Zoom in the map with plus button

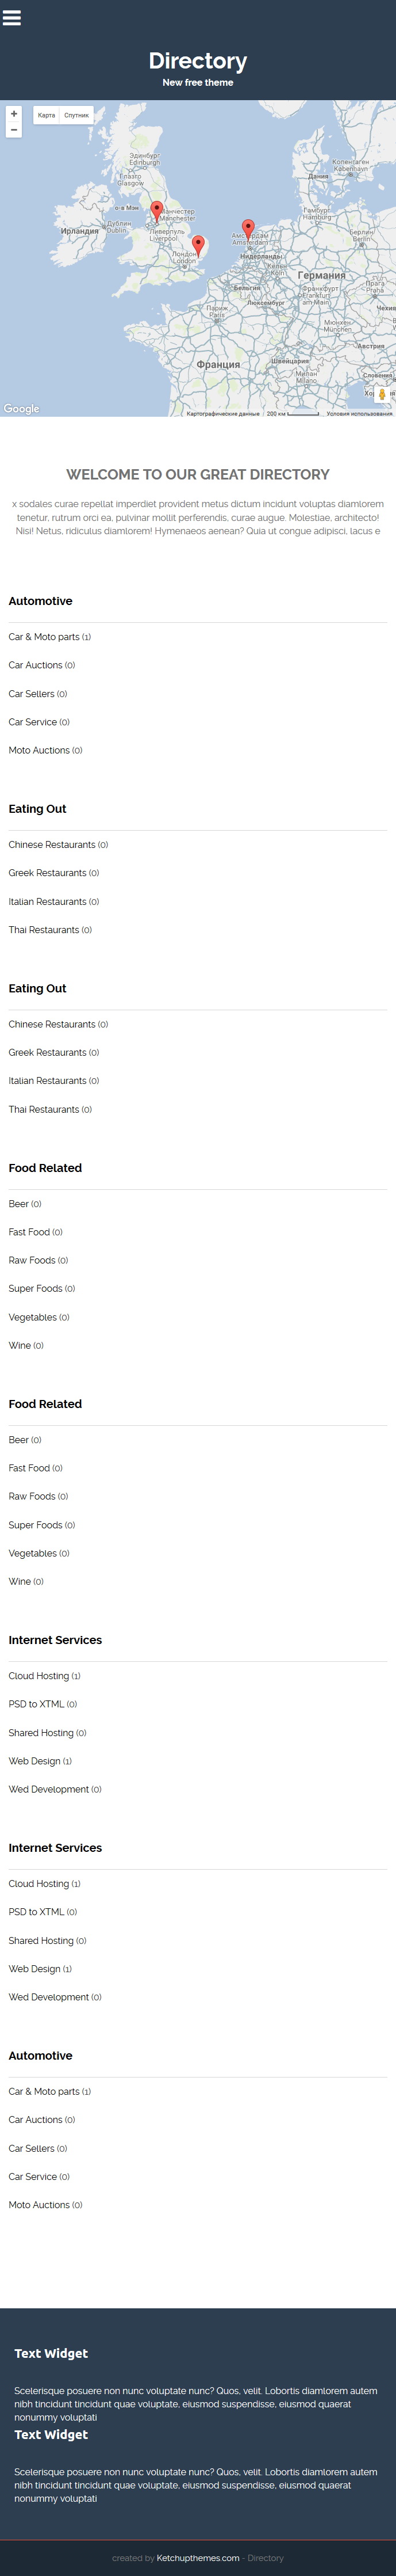pos(14,114)
